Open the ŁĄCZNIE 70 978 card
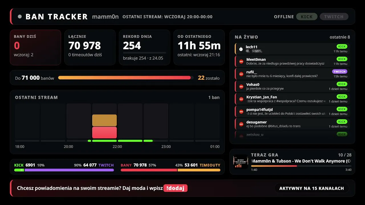The image size is (365, 205). click(90, 48)
